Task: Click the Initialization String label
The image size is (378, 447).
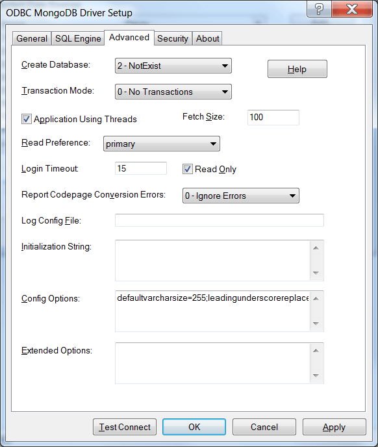Action: (57, 246)
